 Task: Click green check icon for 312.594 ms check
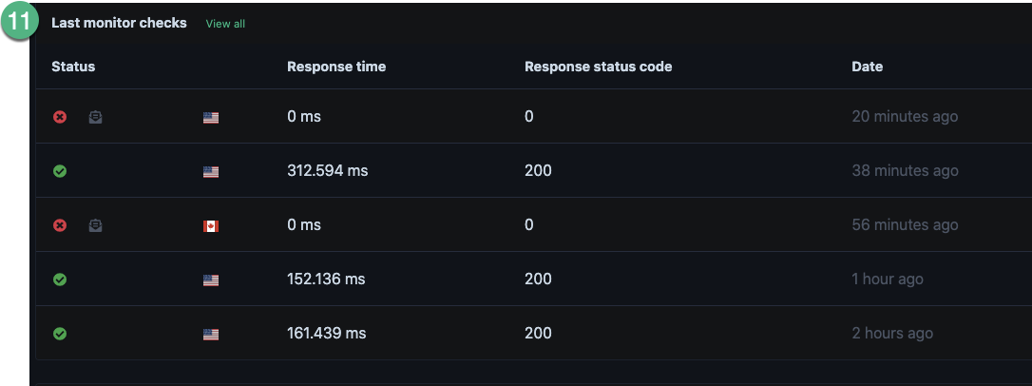[60, 171]
